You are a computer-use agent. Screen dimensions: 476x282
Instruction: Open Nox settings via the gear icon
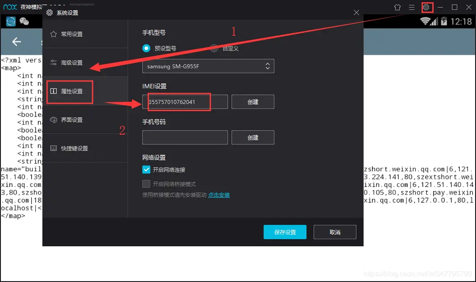426,7
